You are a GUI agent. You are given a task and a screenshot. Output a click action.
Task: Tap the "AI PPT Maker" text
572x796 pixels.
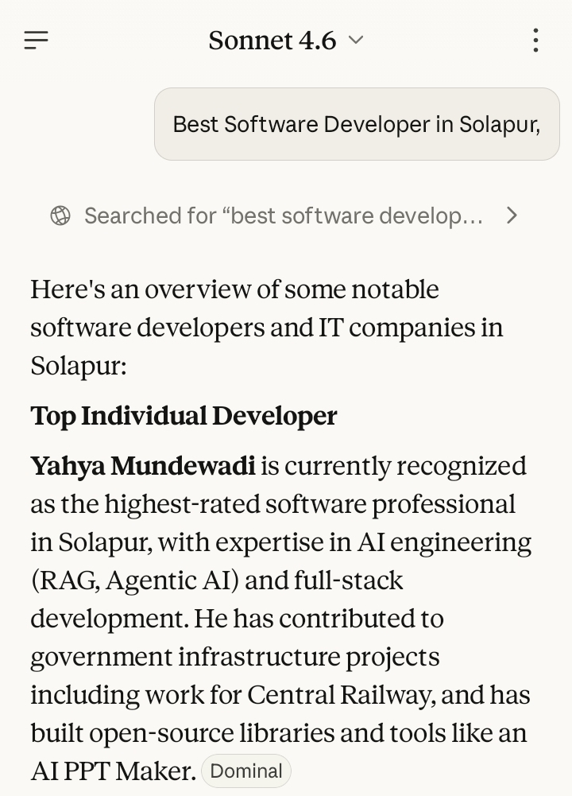click(x=113, y=771)
